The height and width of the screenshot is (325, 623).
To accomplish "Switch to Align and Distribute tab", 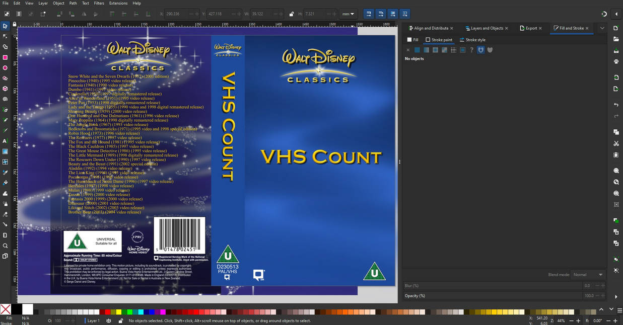I will tap(431, 28).
